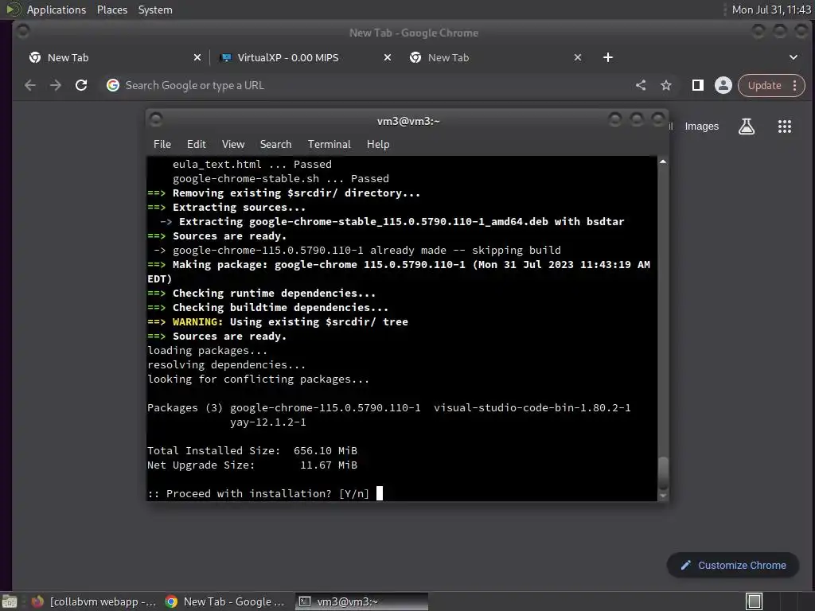This screenshot has height=611, width=815.
Task: Click the Update button in Chrome
Action: [764, 85]
